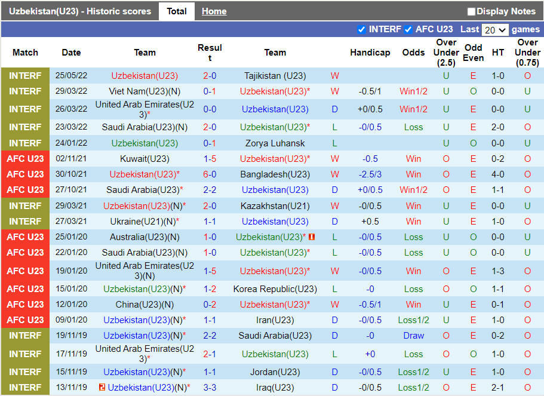Screen dimensions: 544x396
Task: Click the Match column header
Action: click(x=25, y=53)
